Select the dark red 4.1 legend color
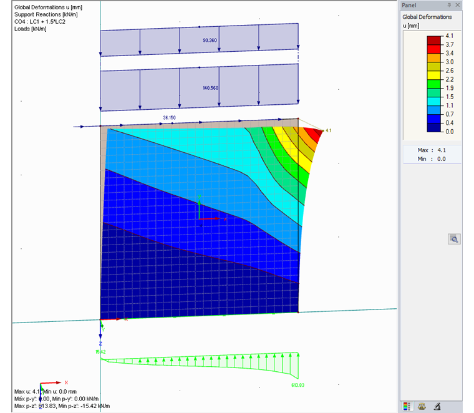 [434, 40]
